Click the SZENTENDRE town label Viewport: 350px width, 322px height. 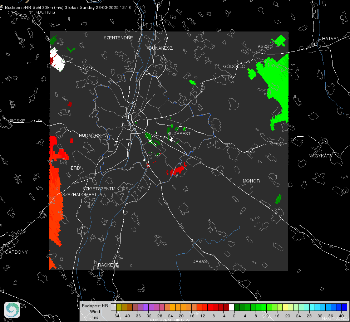point(118,38)
